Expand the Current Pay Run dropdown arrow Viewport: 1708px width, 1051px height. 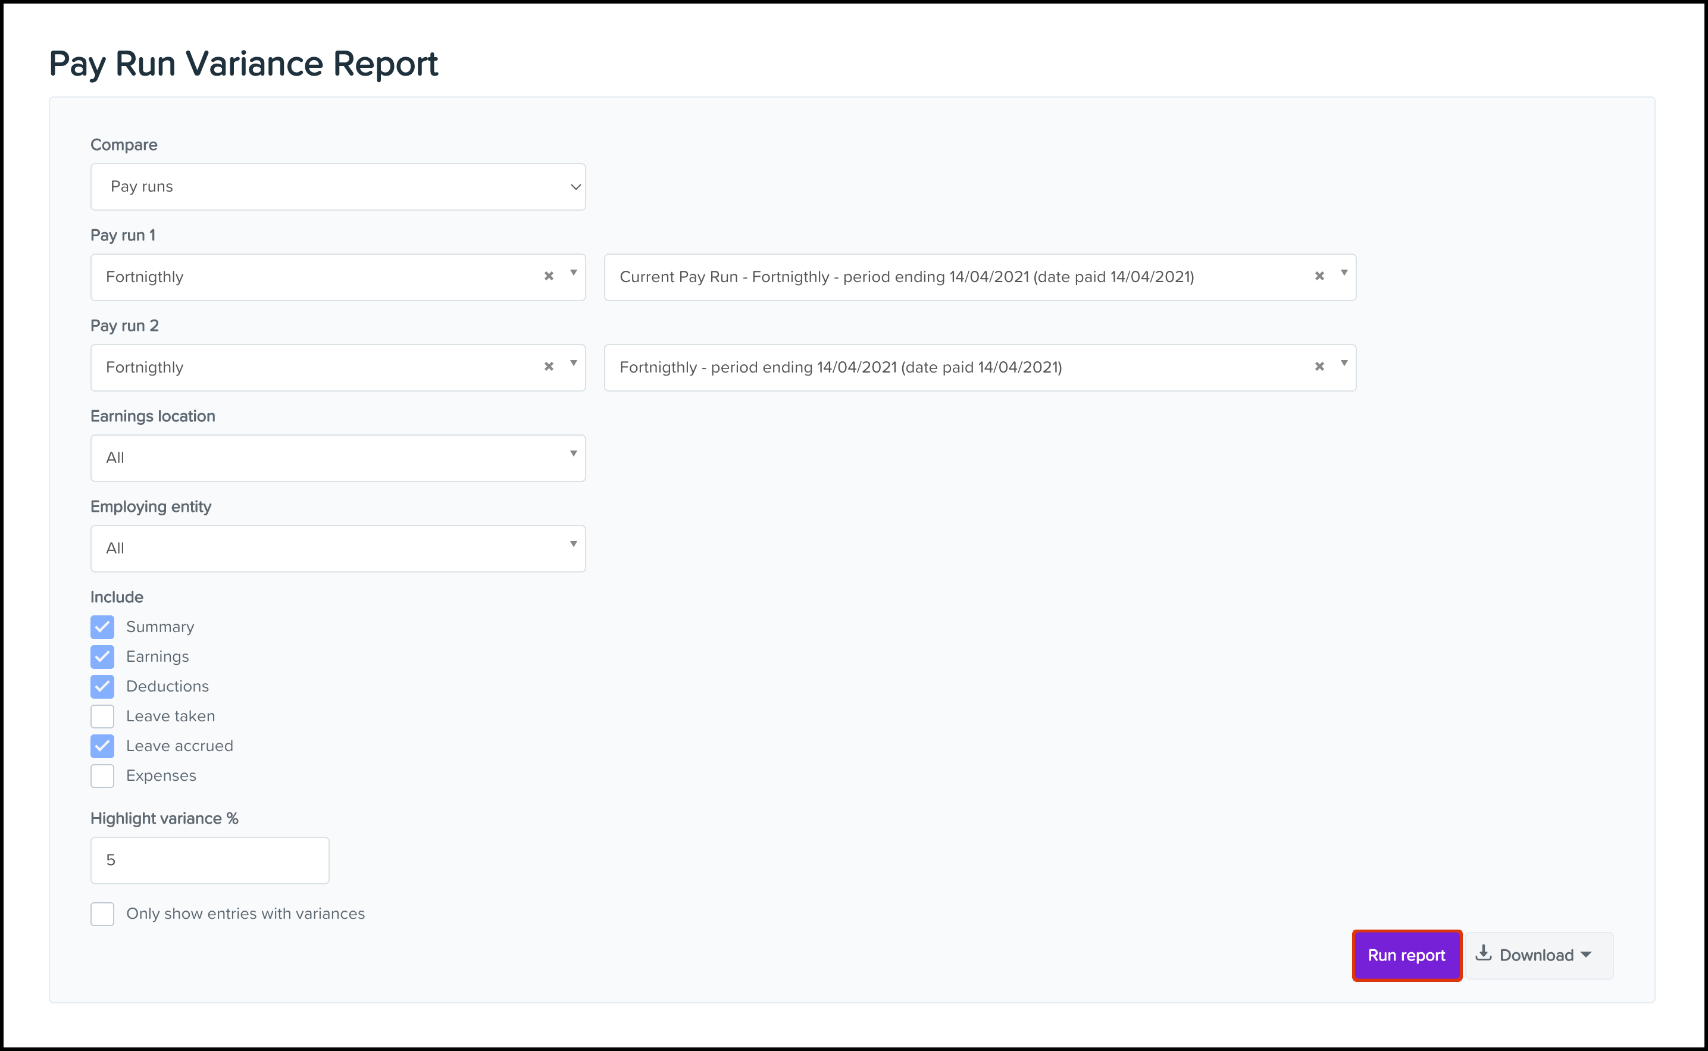point(1344,273)
